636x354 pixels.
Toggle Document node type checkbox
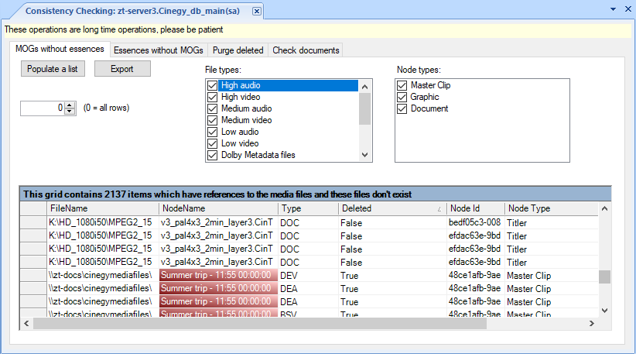point(402,108)
